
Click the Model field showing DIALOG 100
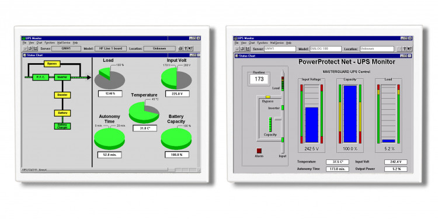325,49
